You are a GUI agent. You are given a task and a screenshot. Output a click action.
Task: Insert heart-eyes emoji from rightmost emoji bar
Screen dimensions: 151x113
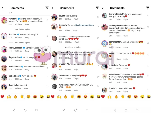(136, 97)
